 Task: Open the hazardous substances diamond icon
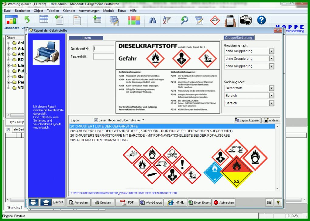[215, 20]
